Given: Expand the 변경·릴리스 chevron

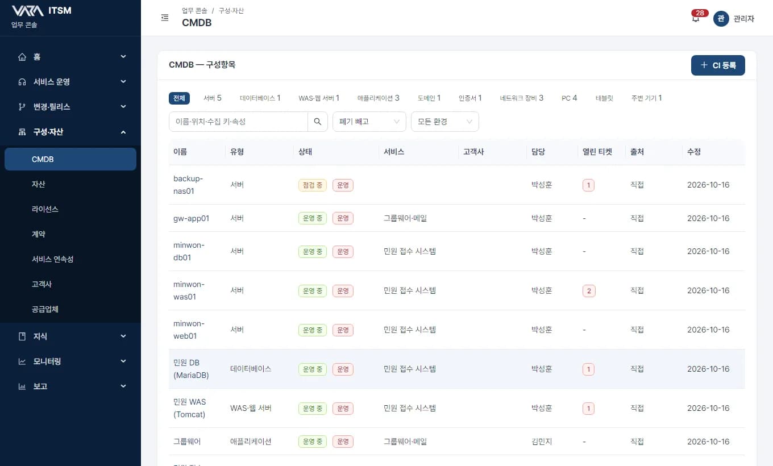Looking at the screenshot, I should [123, 107].
